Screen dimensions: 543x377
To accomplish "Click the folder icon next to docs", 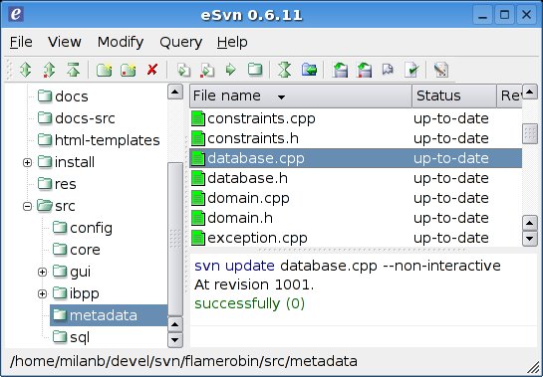I will (45, 95).
